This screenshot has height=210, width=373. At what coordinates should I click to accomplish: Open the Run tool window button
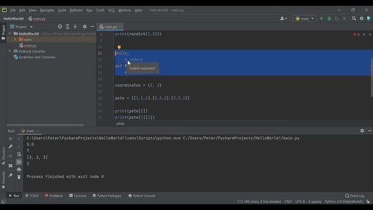point(14,196)
